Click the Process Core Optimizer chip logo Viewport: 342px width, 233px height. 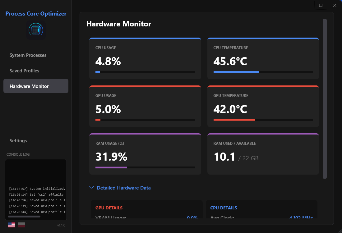pos(36,30)
